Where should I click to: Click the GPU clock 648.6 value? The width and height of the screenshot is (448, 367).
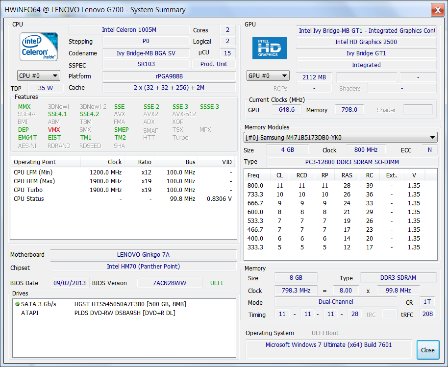(287, 110)
